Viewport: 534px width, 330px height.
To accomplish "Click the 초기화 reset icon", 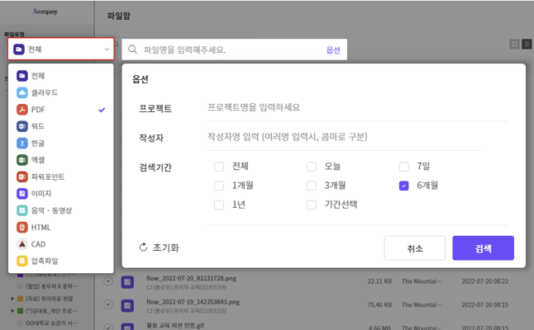I will (x=143, y=247).
